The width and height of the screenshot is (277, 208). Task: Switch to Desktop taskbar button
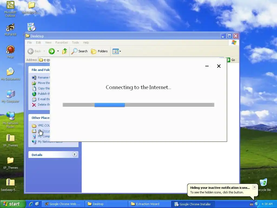point(106,204)
